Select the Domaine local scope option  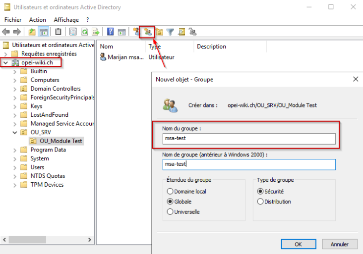coord(186,192)
